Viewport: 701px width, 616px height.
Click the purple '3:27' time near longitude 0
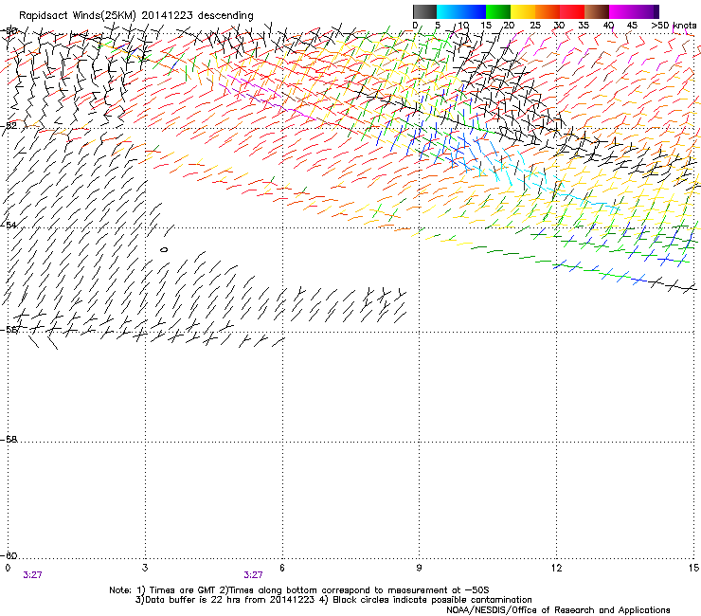(x=32, y=575)
